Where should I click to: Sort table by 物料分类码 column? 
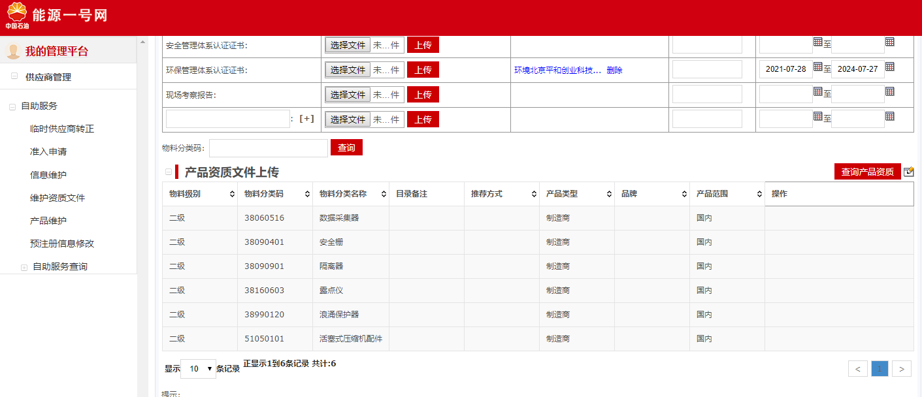[307, 195]
